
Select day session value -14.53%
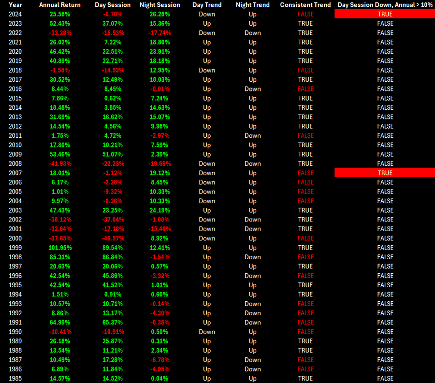coord(113,70)
